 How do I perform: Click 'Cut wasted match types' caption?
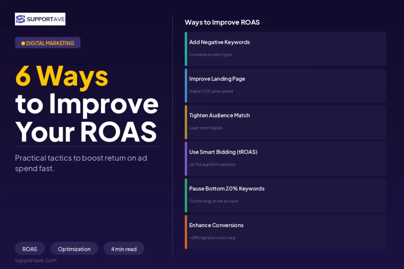point(211,54)
